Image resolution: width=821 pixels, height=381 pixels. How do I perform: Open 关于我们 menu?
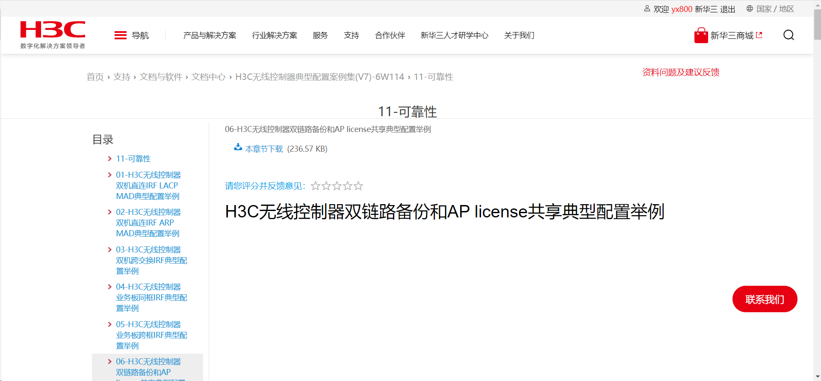(519, 35)
